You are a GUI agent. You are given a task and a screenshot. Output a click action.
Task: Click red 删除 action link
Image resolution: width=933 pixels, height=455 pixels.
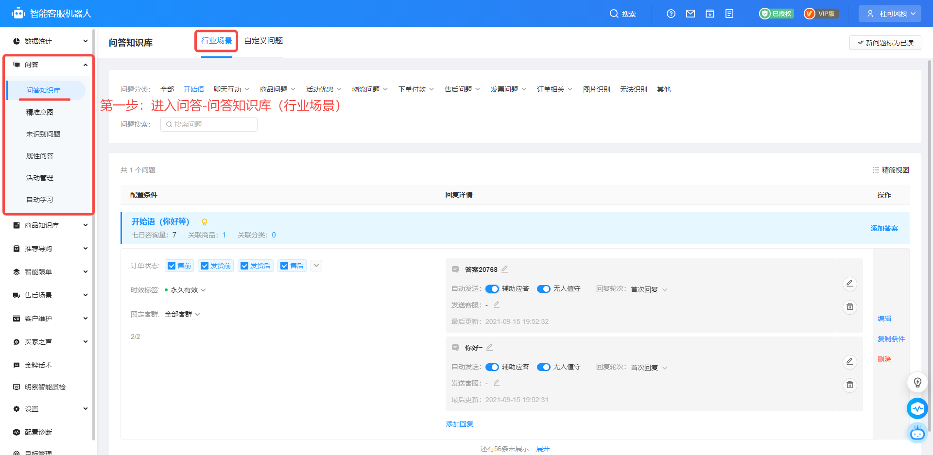pyautogui.click(x=884, y=359)
